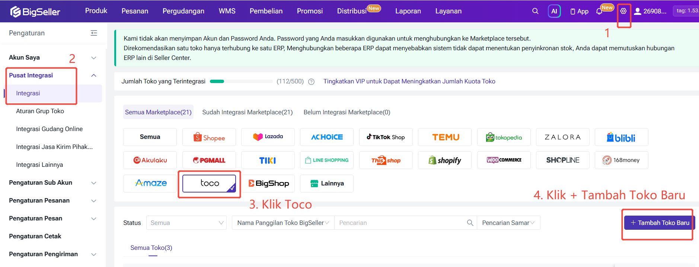Open the user account avatar
The image size is (699, 267).
tap(638, 11)
